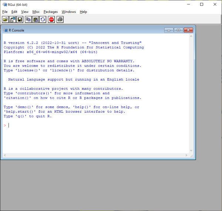Screen dimensions: 222x211
Task: Minimize the RGui main window
Action: pyautogui.click(x=189, y=4)
